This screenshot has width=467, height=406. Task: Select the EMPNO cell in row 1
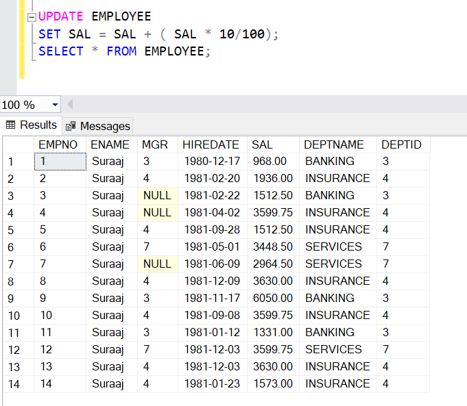pyautogui.click(x=60, y=162)
